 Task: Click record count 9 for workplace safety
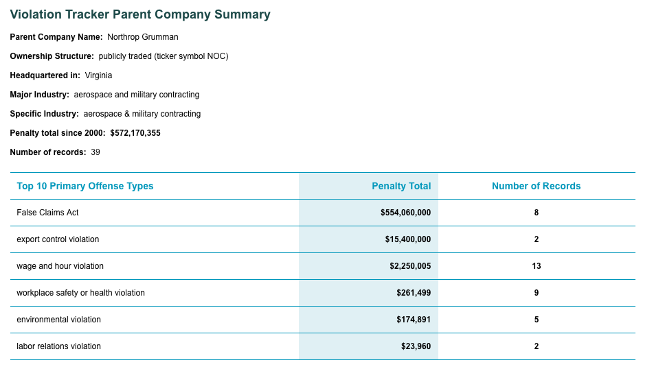(x=537, y=292)
